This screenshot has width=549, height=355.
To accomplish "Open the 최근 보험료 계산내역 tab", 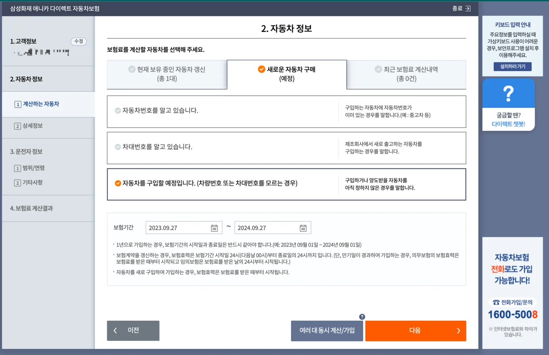I will click(405, 74).
